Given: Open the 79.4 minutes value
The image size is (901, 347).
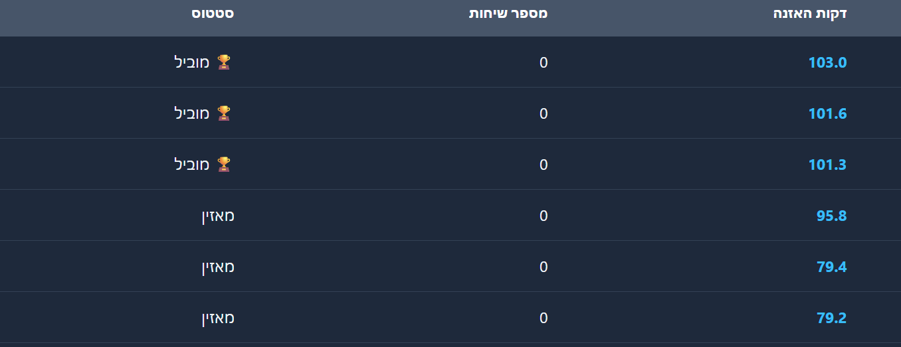Looking at the screenshot, I should click(x=831, y=267).
